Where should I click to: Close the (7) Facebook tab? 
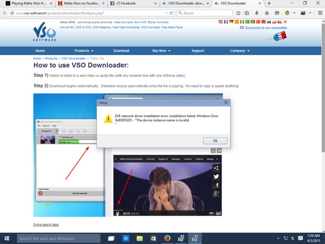point(155,3)
